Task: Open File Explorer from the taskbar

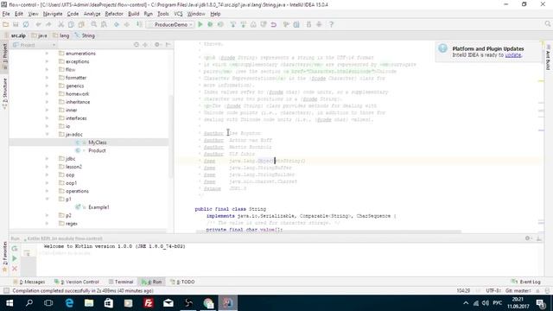Action: [89, 303]
